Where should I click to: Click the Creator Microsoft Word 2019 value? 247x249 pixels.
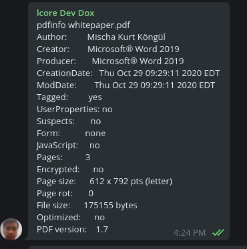coord(134,49)
